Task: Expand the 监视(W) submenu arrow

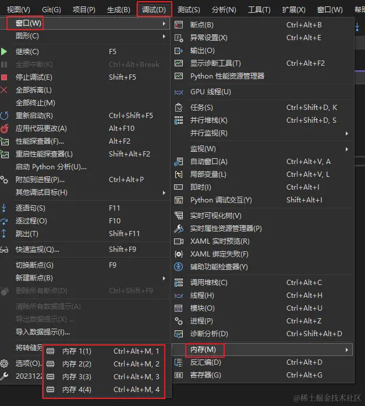Action: coord(346,149)
